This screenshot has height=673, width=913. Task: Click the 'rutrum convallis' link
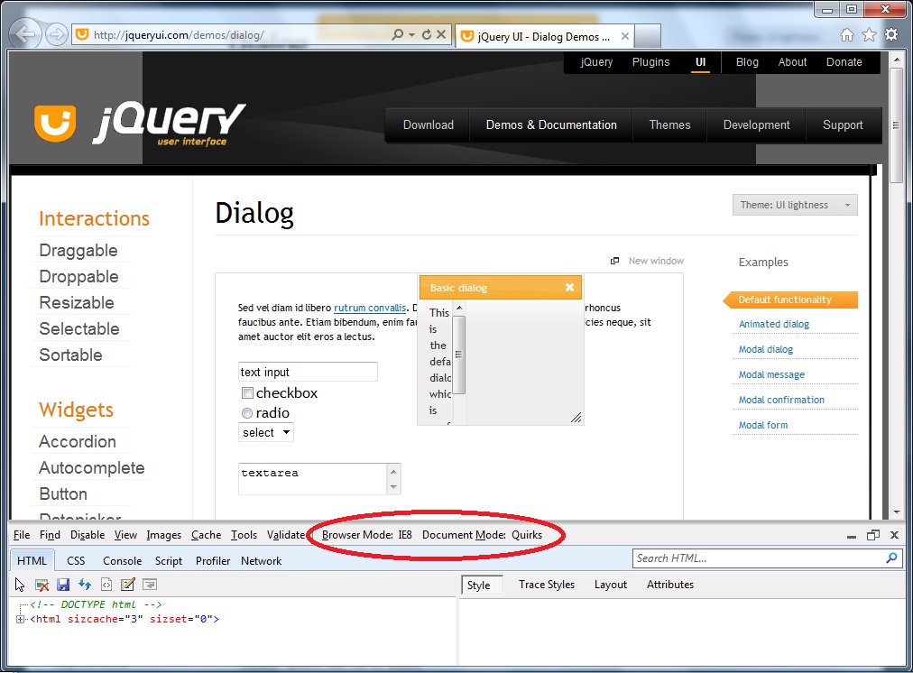(370, 308)
